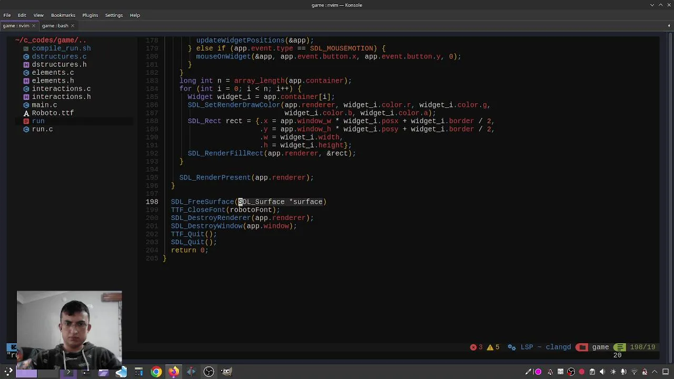Open elements.h in file tree
The height and width of the screenshot is (379, 674).
(53, 81)
